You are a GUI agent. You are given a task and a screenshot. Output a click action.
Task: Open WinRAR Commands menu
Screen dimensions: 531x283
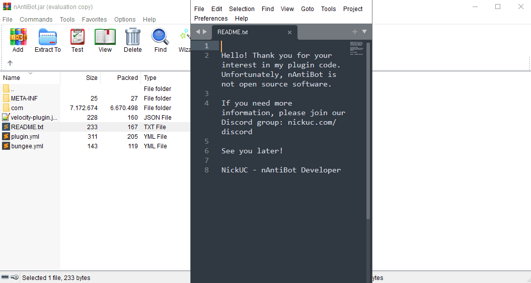pos(36,19)
